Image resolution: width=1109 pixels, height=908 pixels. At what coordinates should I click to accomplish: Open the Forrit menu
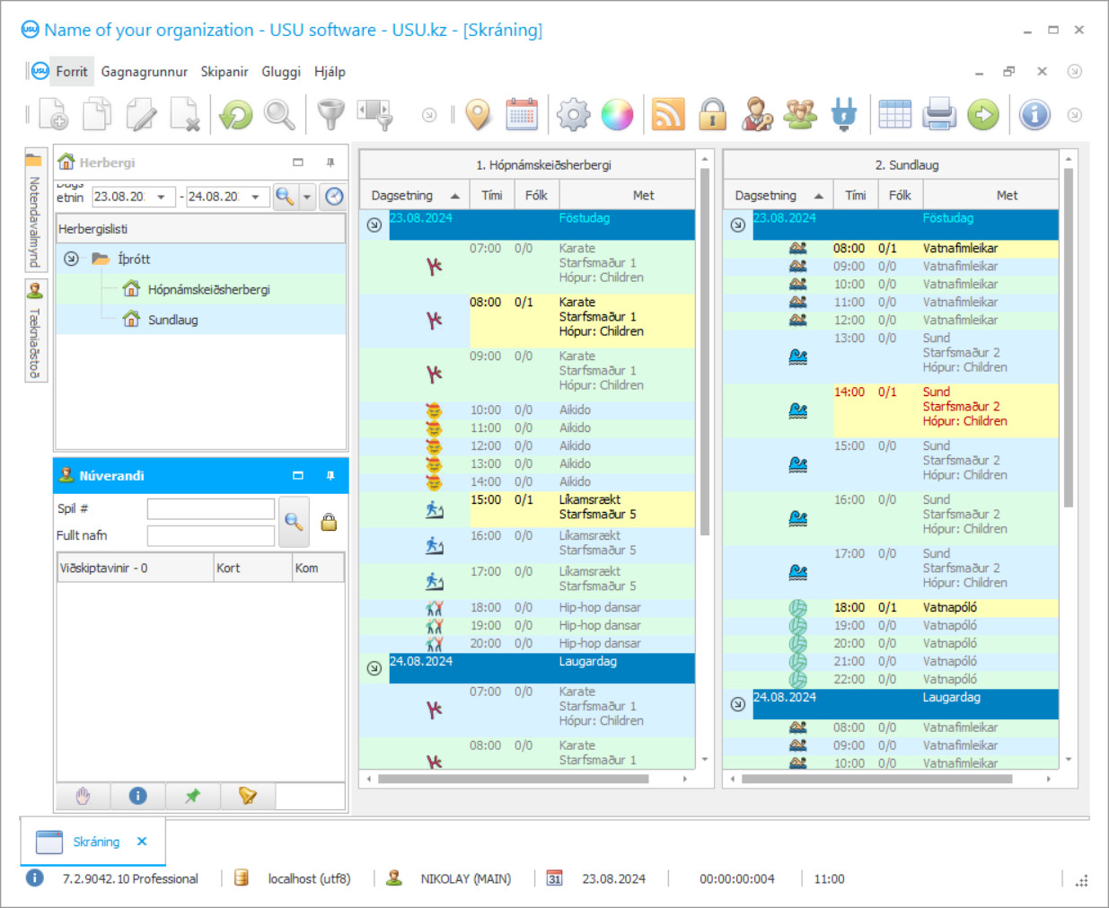coord(71,72)
